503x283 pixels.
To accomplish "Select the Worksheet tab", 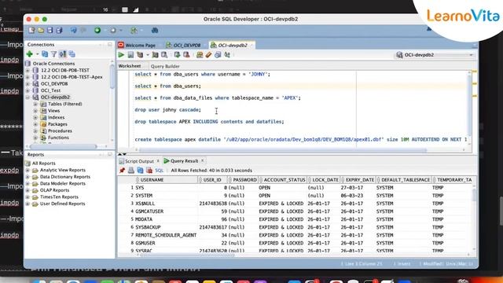I will click(130, 66).
